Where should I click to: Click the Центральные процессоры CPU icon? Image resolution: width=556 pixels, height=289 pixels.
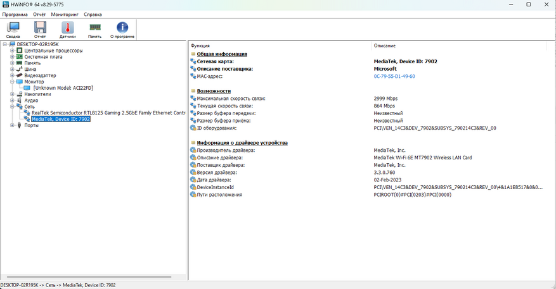coord(20,51)
